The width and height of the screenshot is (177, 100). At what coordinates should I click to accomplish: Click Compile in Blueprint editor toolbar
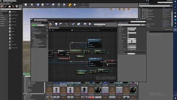click(x=50, y=24)
